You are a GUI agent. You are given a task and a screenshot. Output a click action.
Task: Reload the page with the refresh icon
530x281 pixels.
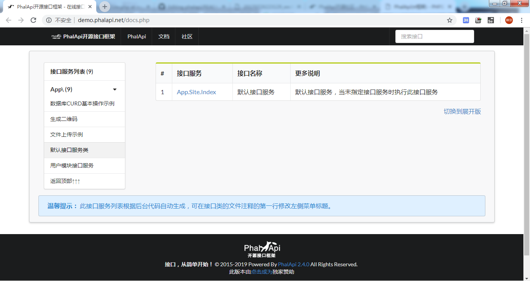33,20
